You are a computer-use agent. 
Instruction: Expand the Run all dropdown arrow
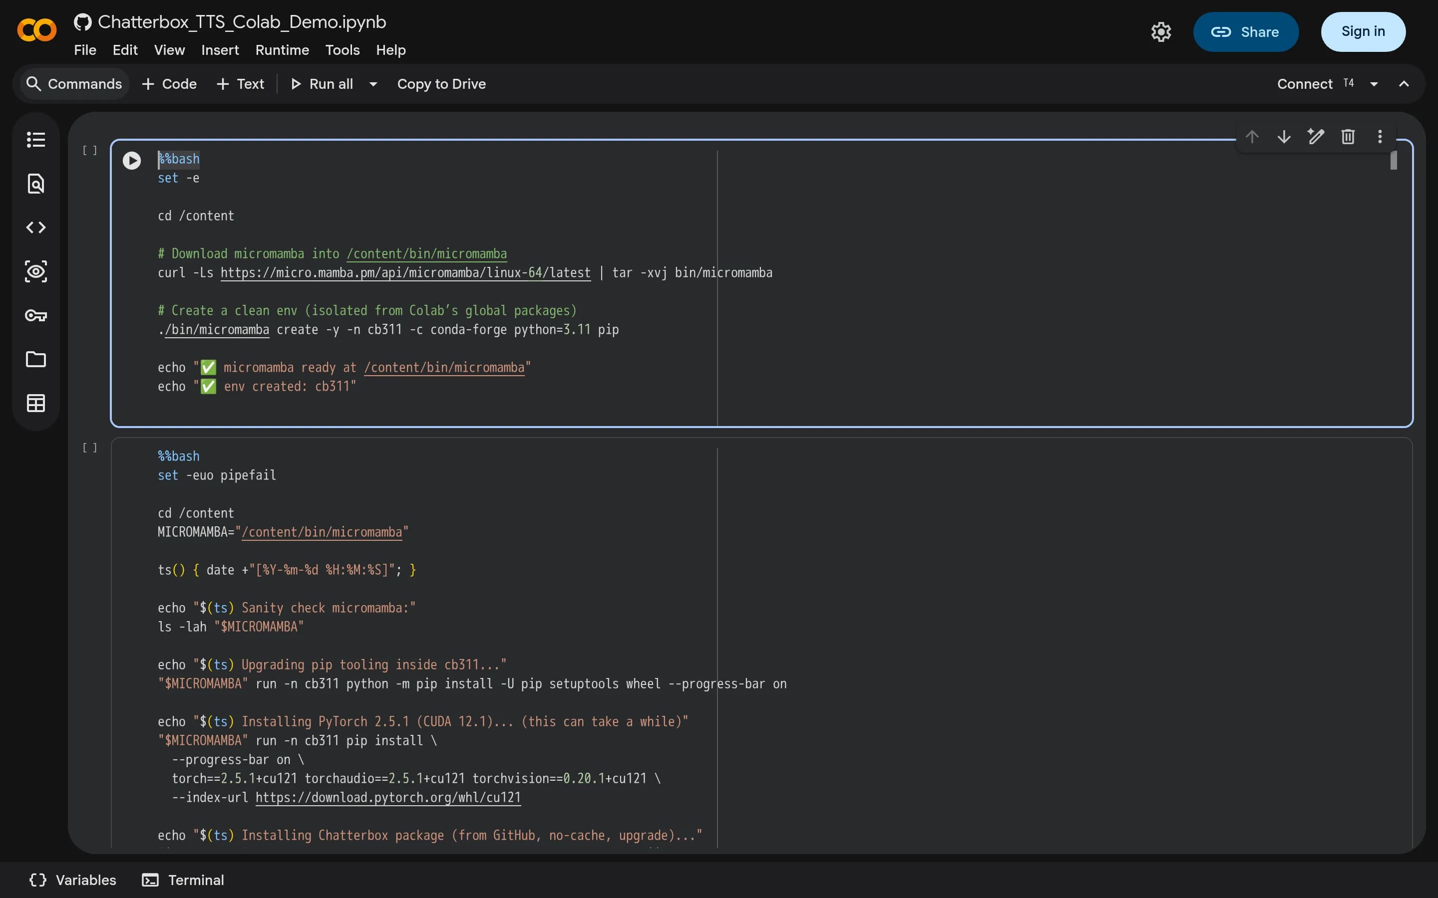[x=373, y=84]
